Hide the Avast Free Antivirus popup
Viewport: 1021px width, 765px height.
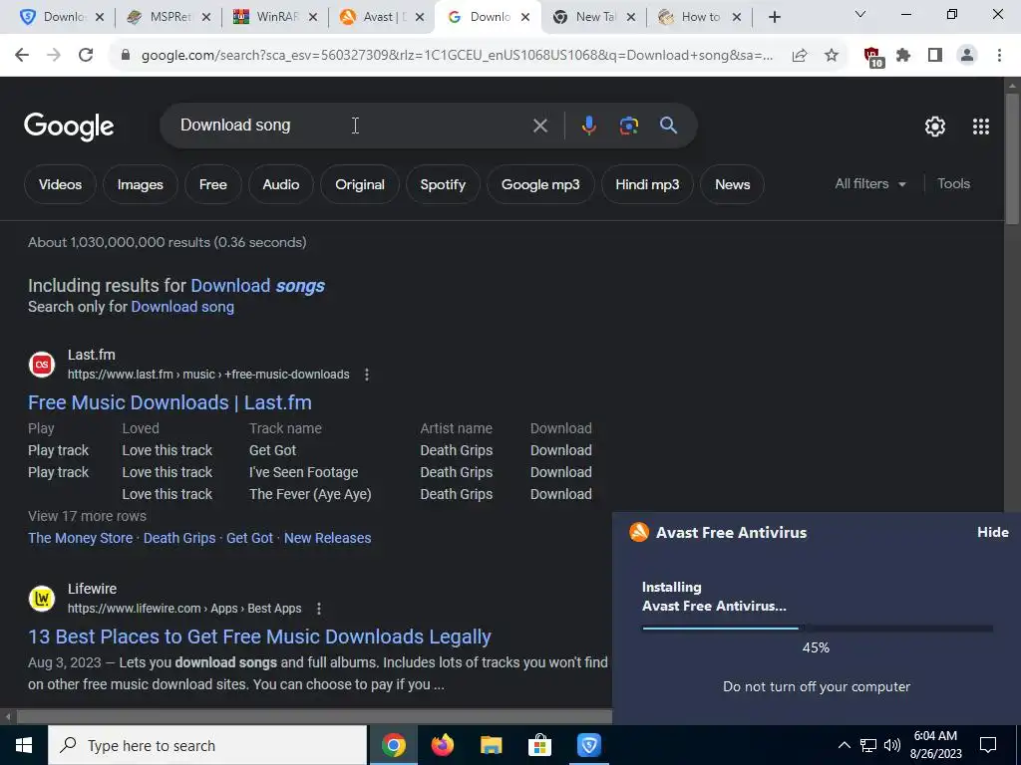992,532
